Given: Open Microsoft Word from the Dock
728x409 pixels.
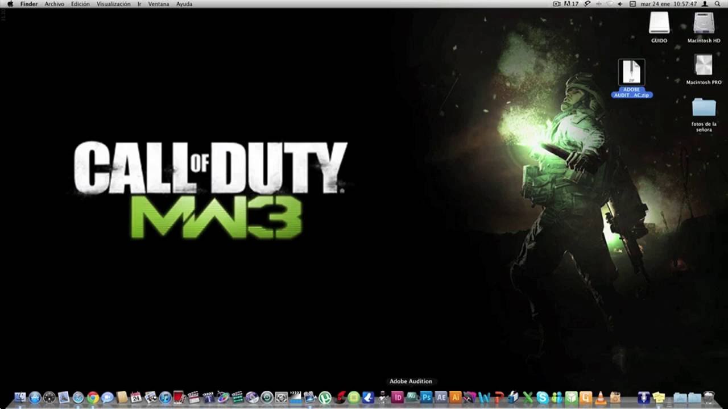Looking at the screenshot, I should pyautogui.click(x=484, y=397).
